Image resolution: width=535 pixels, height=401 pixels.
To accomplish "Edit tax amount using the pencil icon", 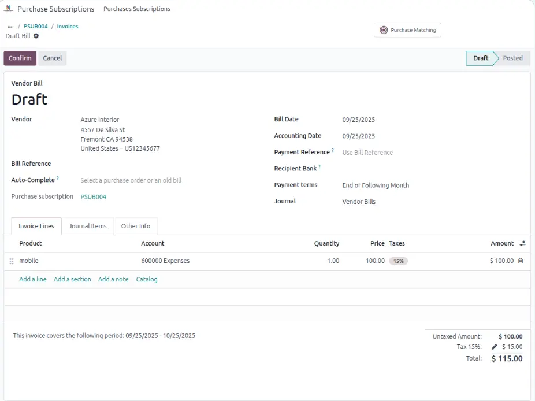I will [x=495, y=347].
